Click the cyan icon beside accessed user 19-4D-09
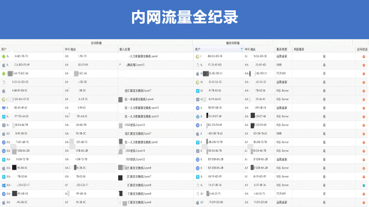 click(198, 177)
